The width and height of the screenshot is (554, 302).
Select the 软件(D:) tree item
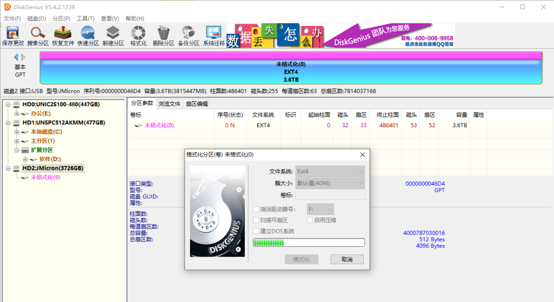[x=50, y=159]
